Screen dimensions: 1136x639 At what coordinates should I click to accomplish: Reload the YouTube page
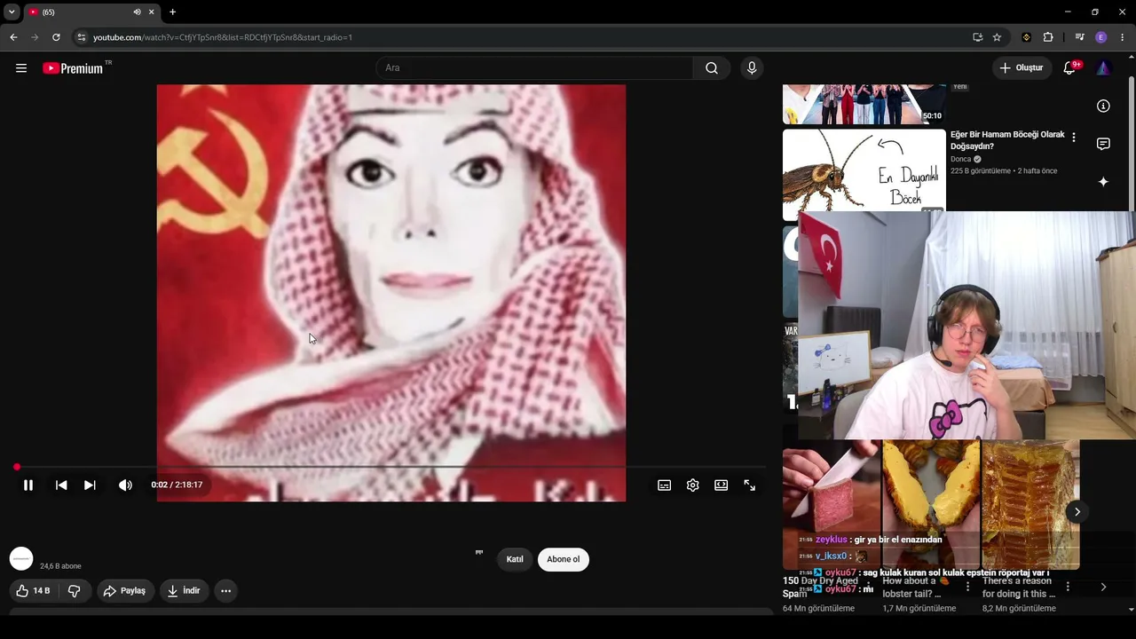(x=56, y=37)
